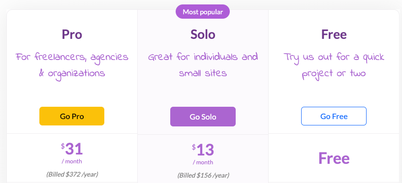Viewport: 402px width, 183px height.
Task: Click the Most popular badge
Action: click(x=203, y=12)
